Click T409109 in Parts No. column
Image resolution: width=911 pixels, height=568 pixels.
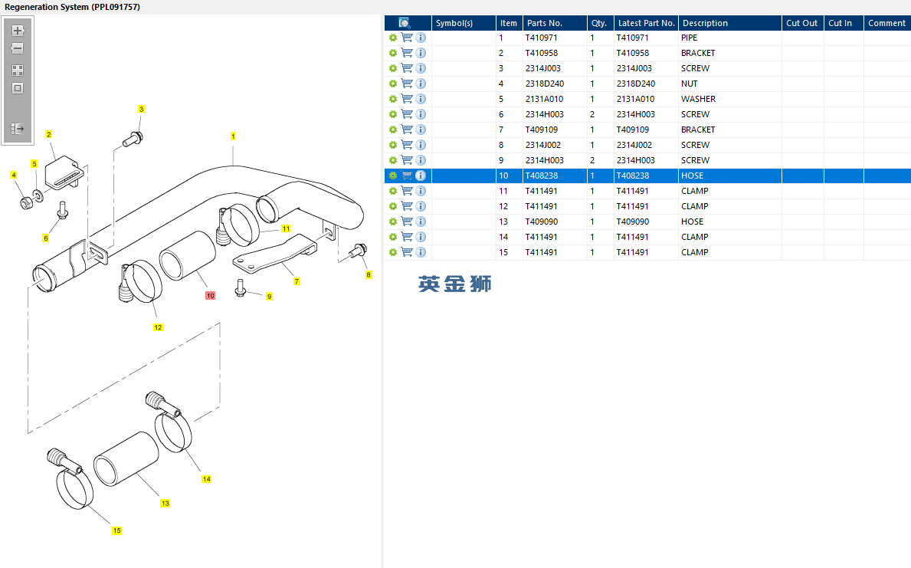[542, 130]
